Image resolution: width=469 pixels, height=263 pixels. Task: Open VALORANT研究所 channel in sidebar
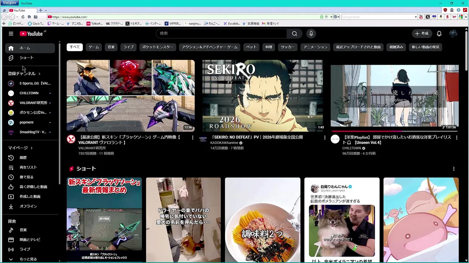(30, 103)
